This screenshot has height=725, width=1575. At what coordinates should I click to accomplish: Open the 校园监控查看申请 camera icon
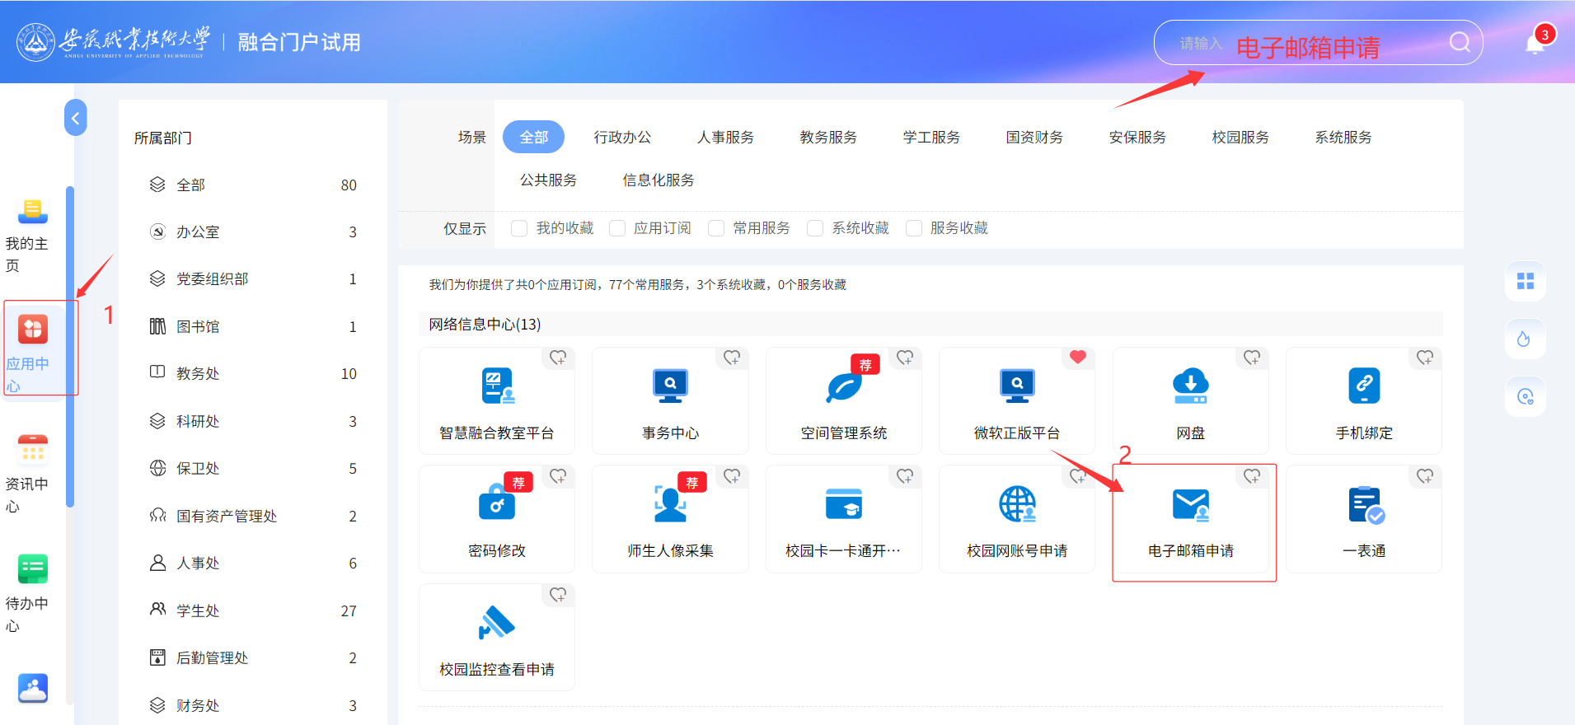pyautogui.click(x=496, y=623)
